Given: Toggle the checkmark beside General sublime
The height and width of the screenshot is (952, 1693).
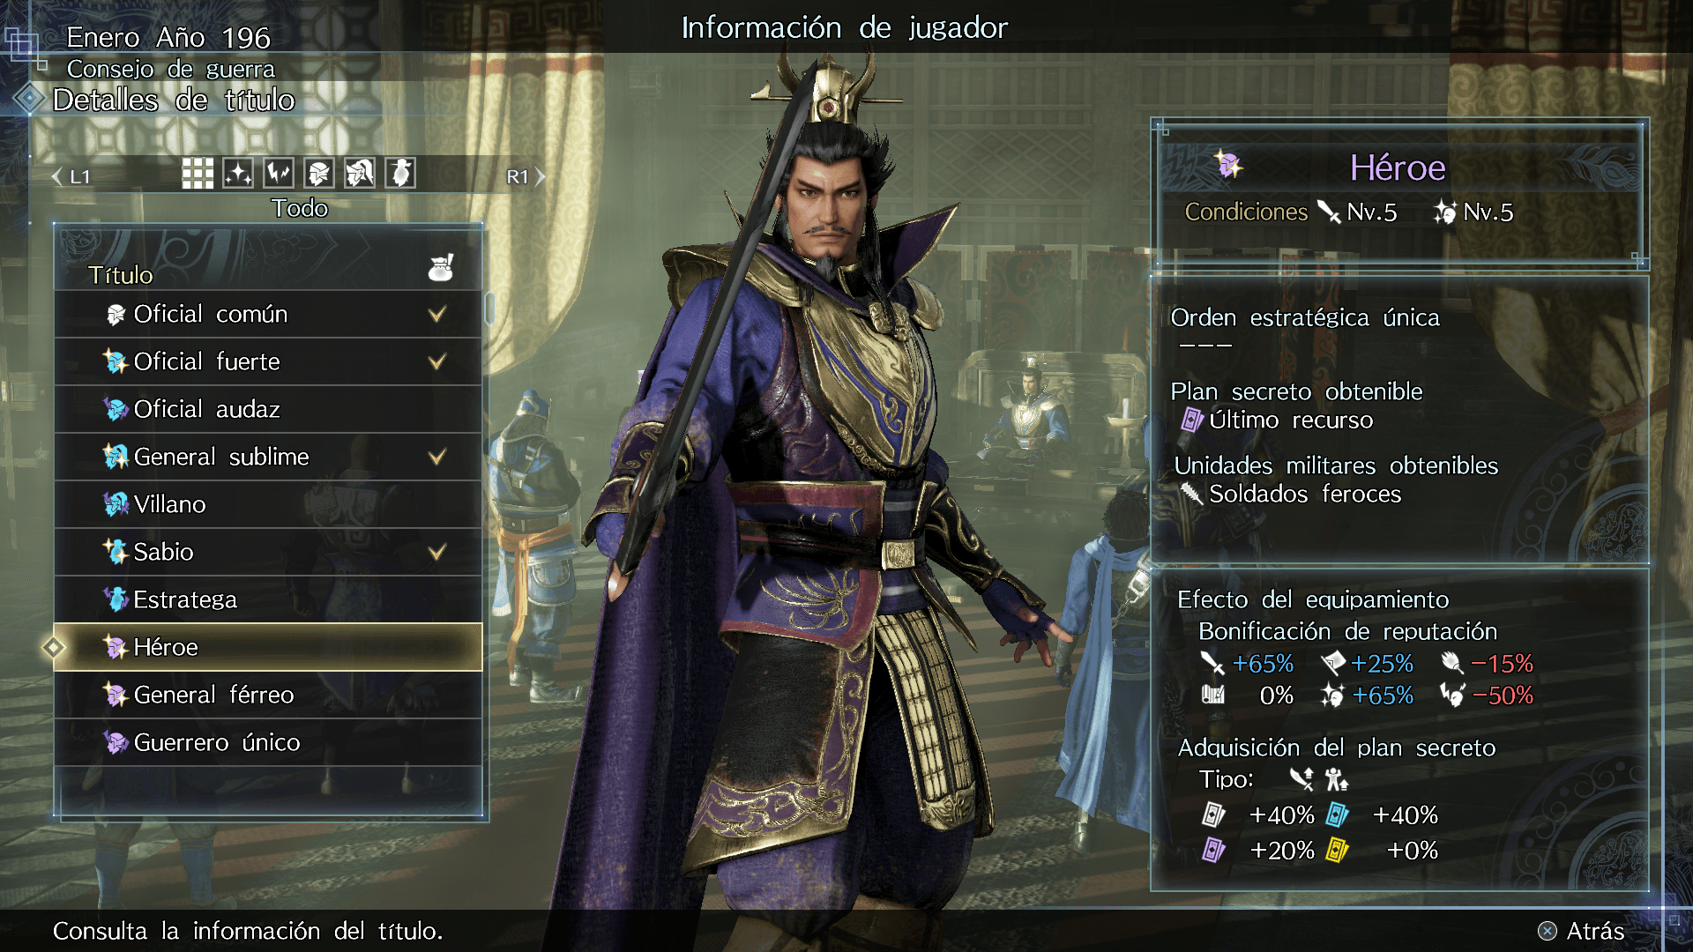Looking at the screenshot, I should click(437, 457).
